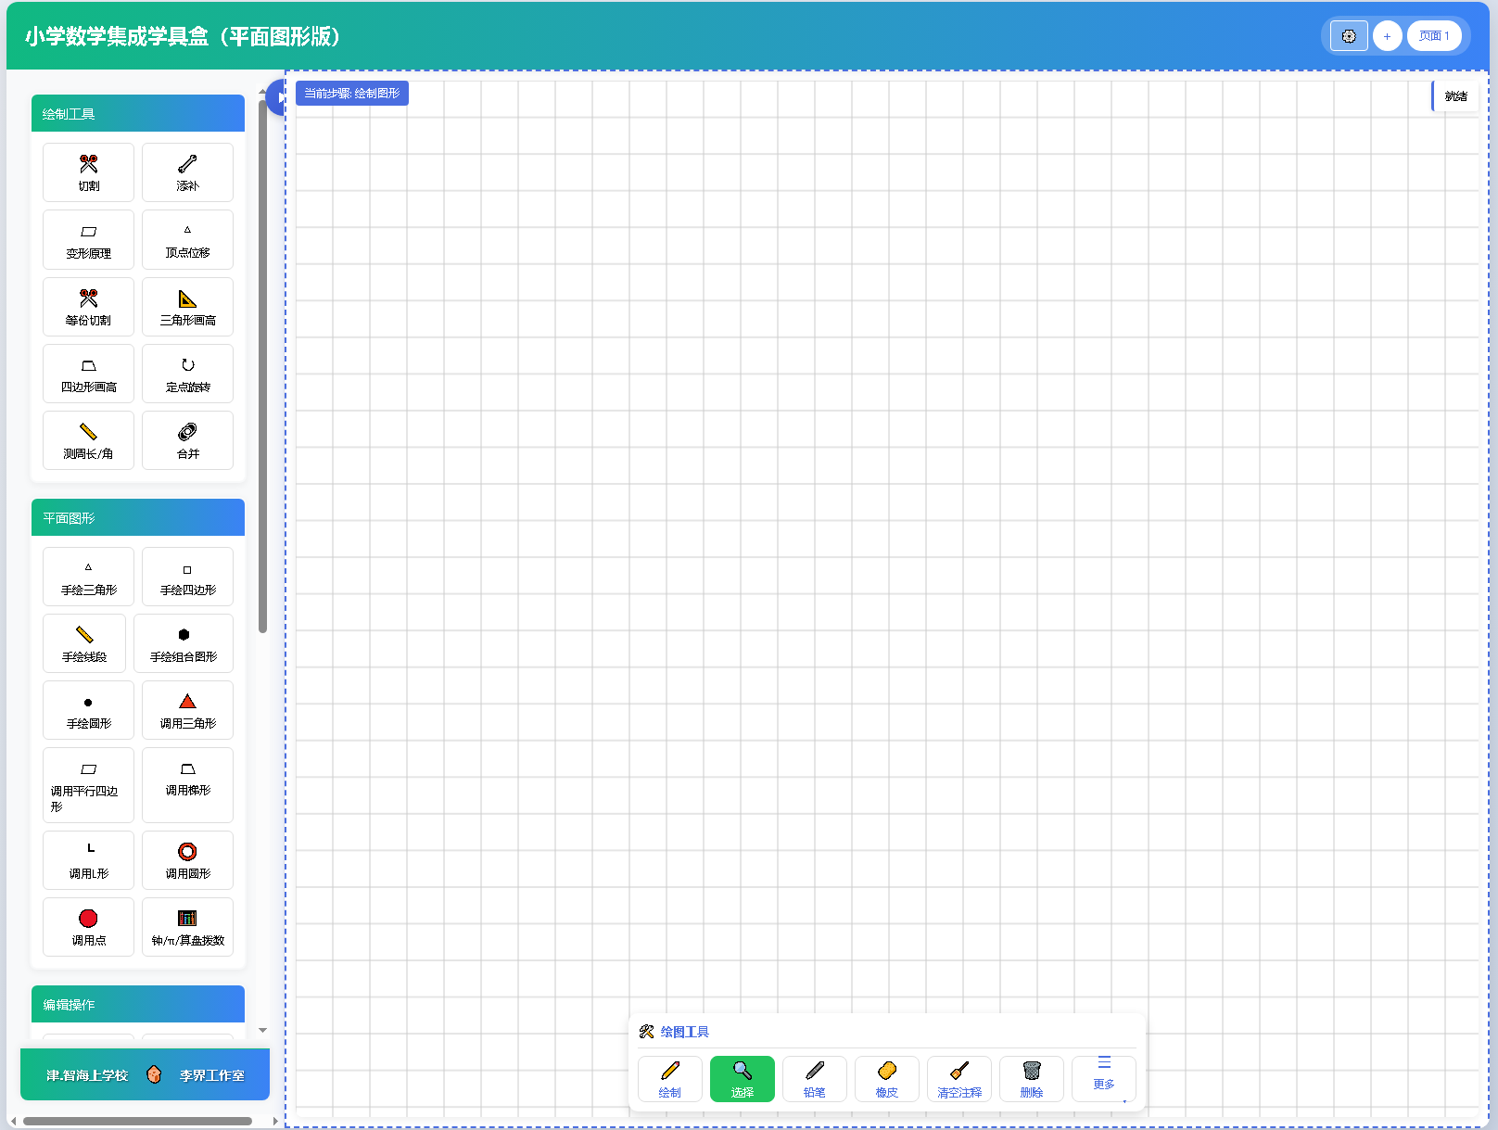The height and width of the screenshot is (1130, 1498).
Task: Select the 定点旋转 rotation tool
Action: (x=187, y=374)
